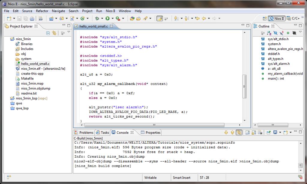Switch to the Properties tab

point(151,133)
